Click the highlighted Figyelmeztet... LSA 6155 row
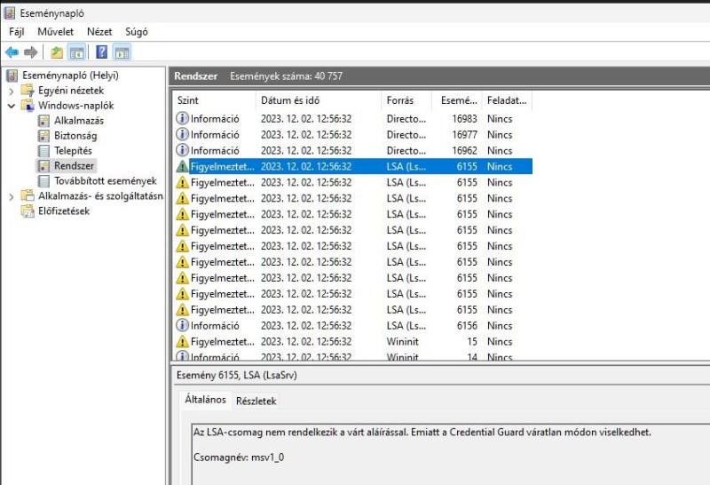This screenshot has height=485, width=710. (x=353, y=166)
